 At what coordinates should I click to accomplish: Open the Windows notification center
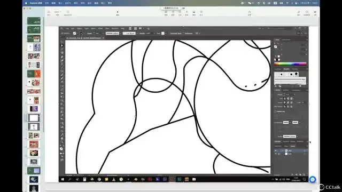pos(304,179)
